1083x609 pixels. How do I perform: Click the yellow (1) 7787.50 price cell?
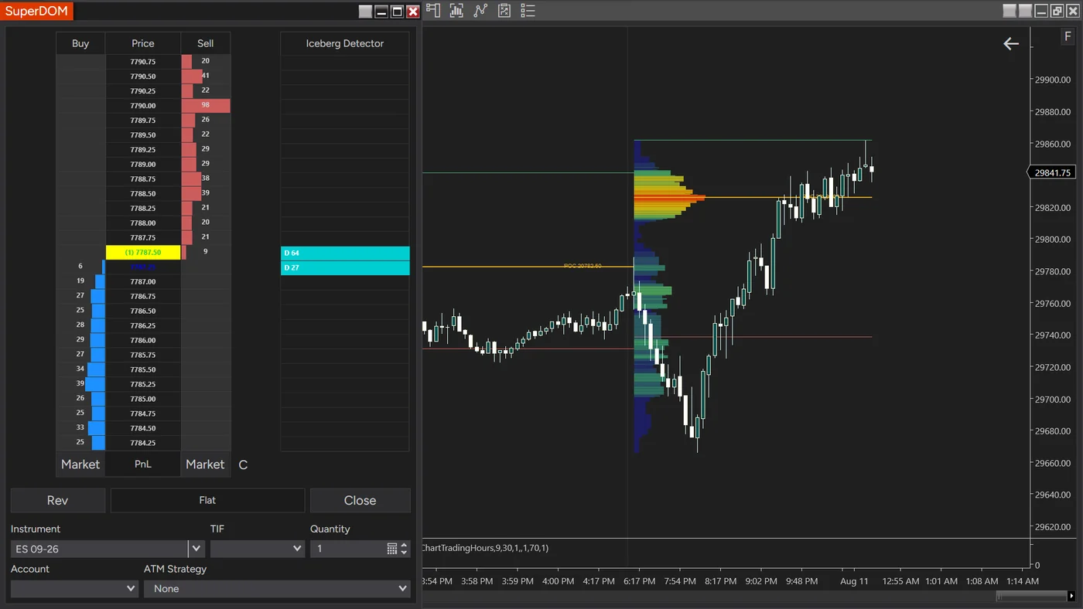pos(143,252)
